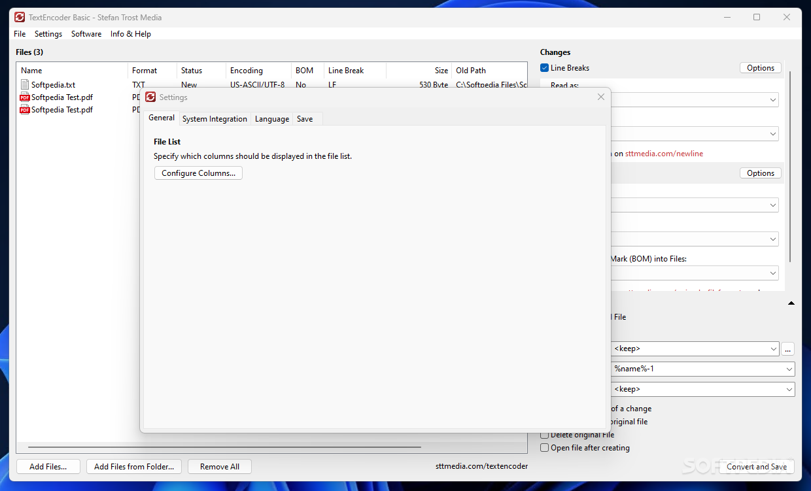
Task: Select the General tab
Action: click(x=162, y=118)
